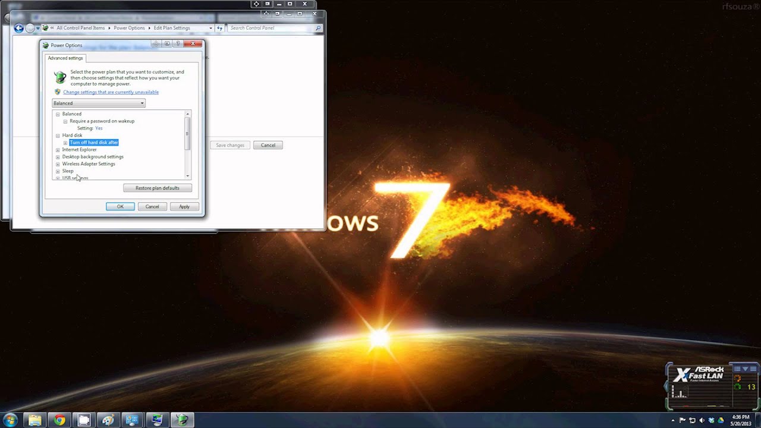Viewport: 761px width, 428px height.
Task: Click the settings tree scroll up arrow
Action: point(188,114)
